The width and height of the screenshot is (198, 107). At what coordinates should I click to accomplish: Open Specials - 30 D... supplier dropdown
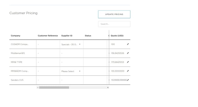71,44
